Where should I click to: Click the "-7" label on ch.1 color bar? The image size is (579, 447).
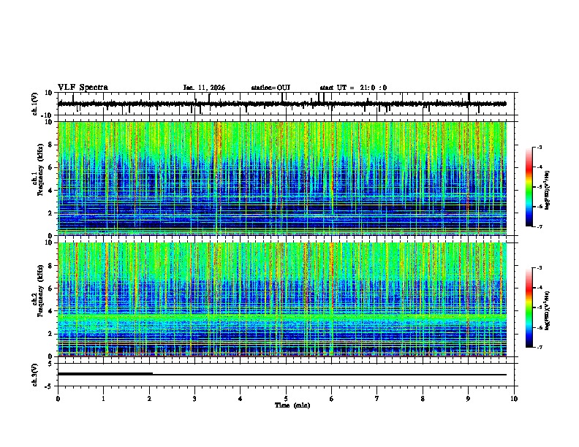(539, 227)
